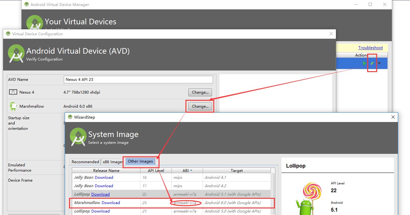Click the ABI column sort arrow
Screen dimensions: 410x215
click(192, 170)
